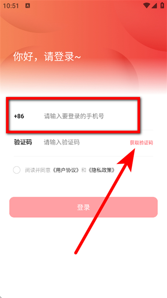Tap the battery charging icon

click(x=162, y=5)
